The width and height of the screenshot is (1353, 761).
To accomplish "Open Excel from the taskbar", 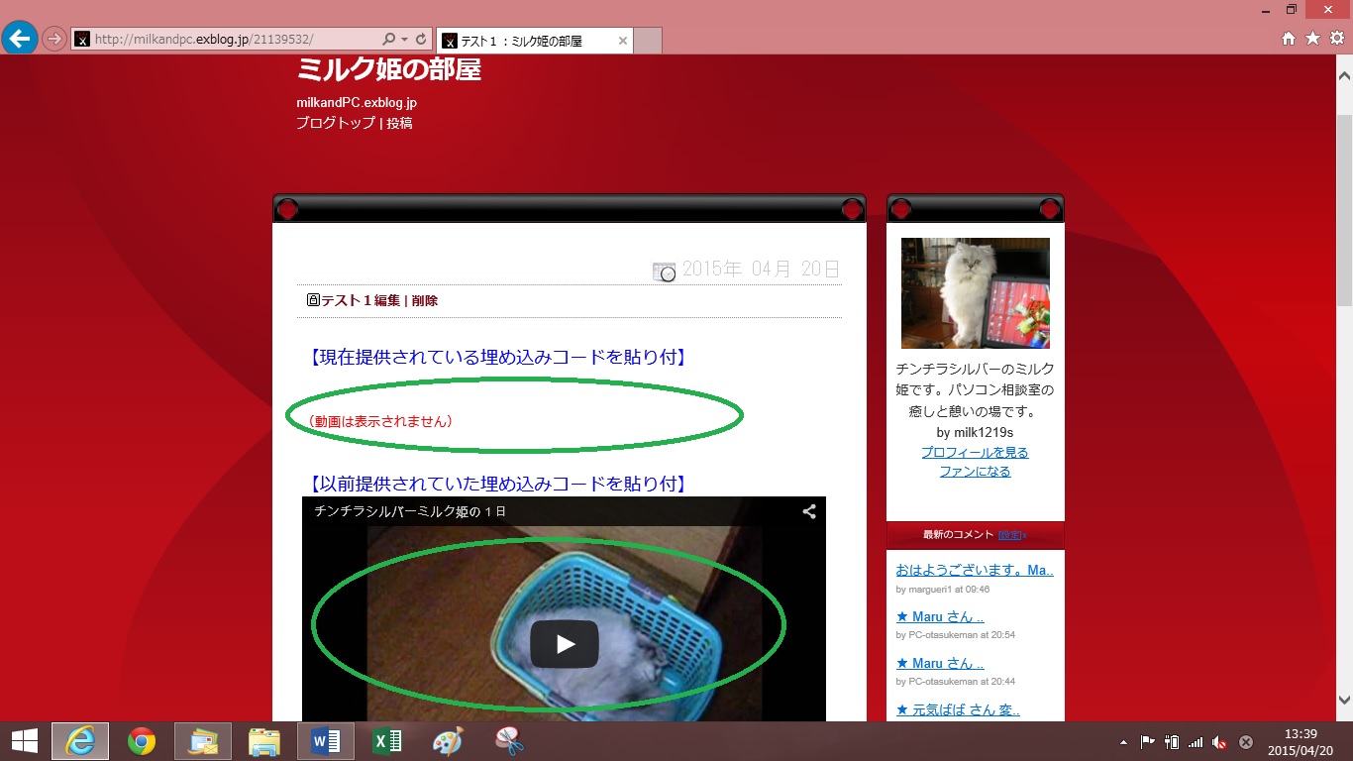I will 387,741.
